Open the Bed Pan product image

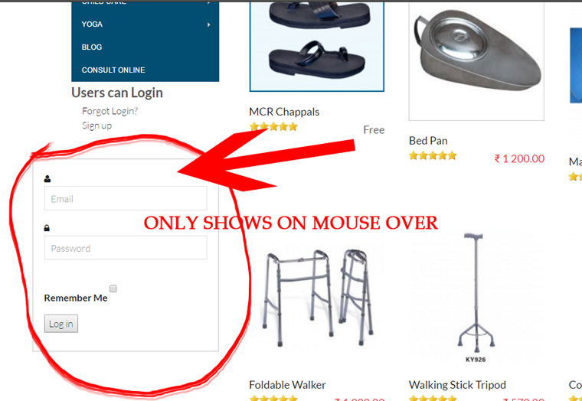476,60
